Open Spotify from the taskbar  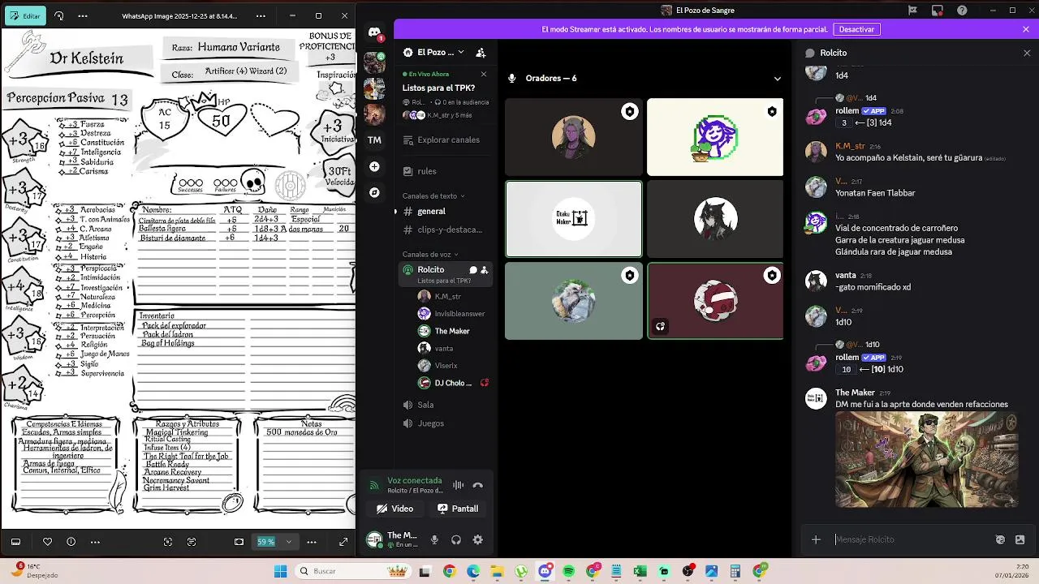(568, 571)
